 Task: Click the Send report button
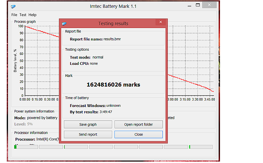click(88, 134)
